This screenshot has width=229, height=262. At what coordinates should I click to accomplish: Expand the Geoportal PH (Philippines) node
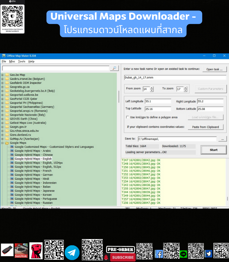point(2,103)
